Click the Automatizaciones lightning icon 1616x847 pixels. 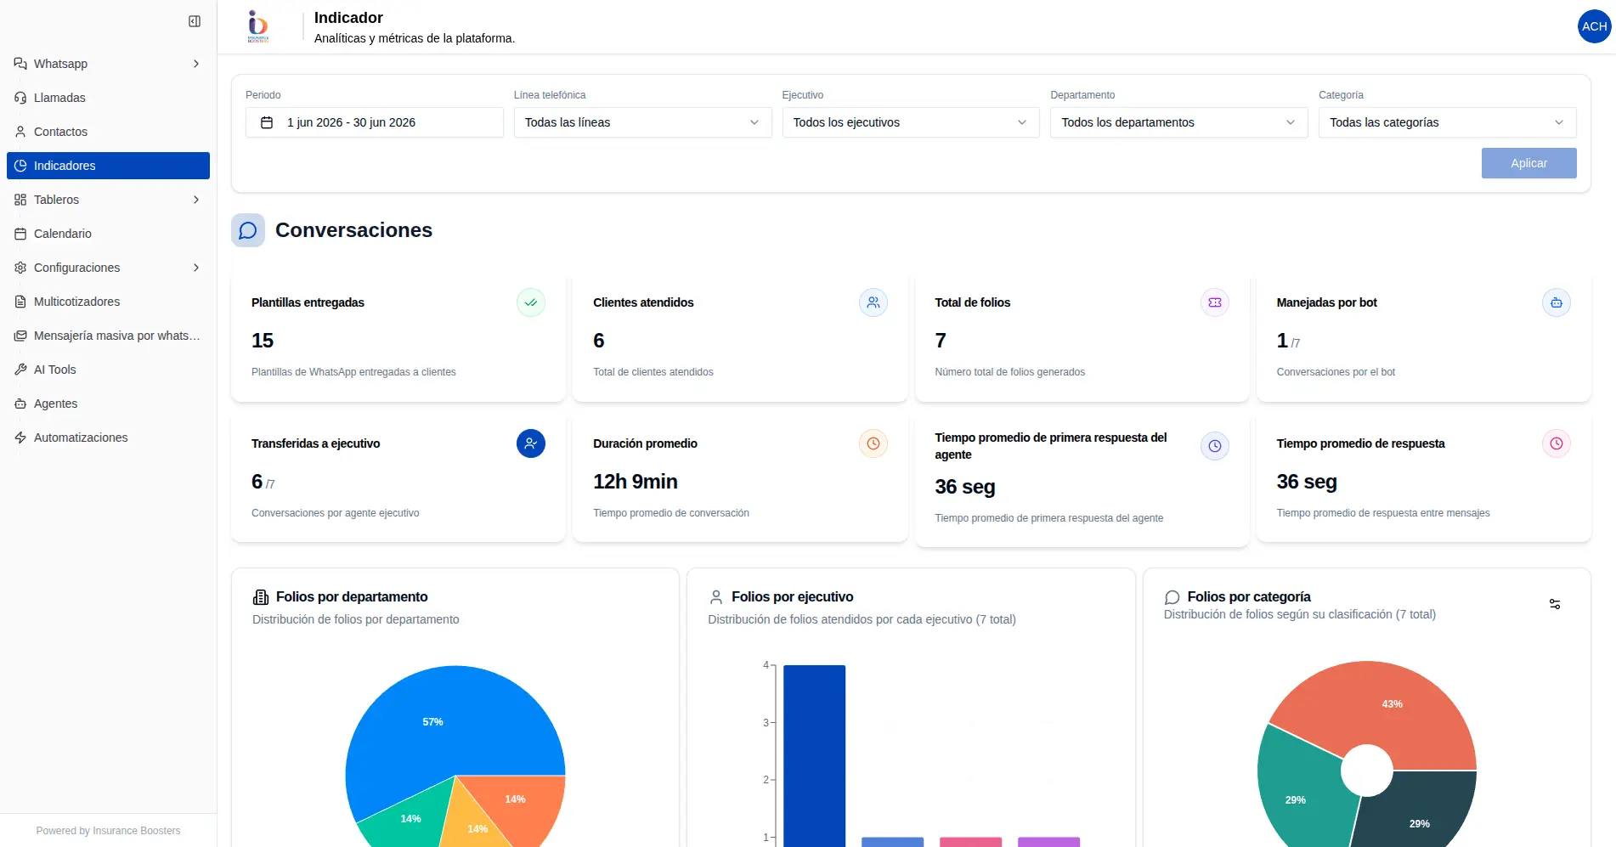(20, 438)
